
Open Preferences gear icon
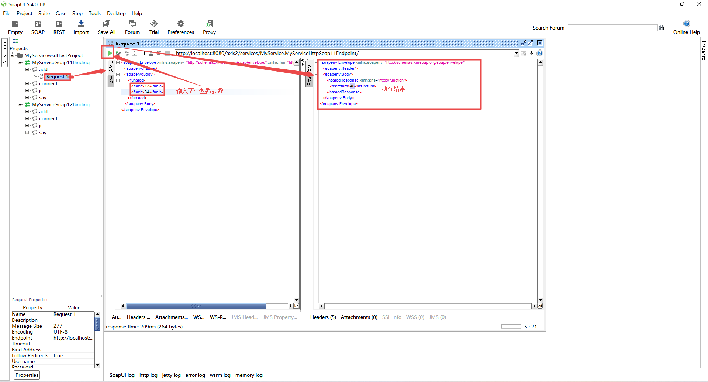click(x=181, y=24)
